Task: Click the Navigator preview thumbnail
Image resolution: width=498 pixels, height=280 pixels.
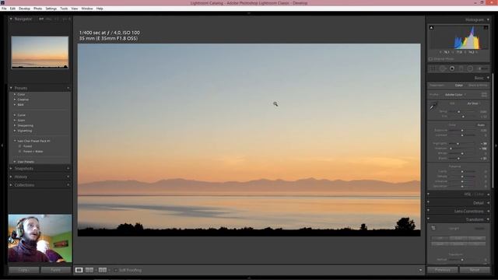Action: pos(40,52)
